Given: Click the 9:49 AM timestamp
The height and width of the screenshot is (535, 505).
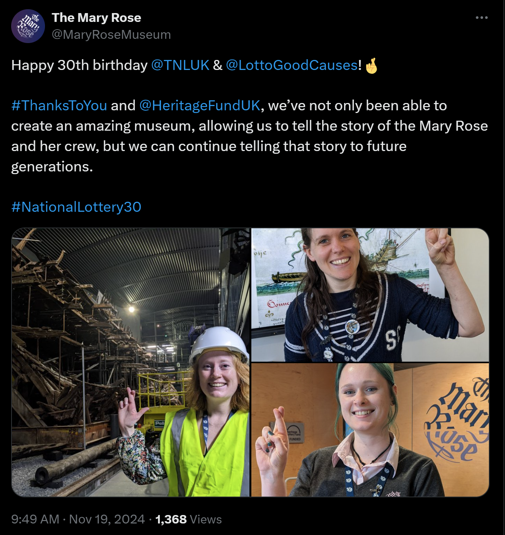Looking at the screenshot, I should [35, 519].
